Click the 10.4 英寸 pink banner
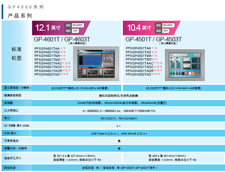This screenshot has width=225, height=172. 152,28
